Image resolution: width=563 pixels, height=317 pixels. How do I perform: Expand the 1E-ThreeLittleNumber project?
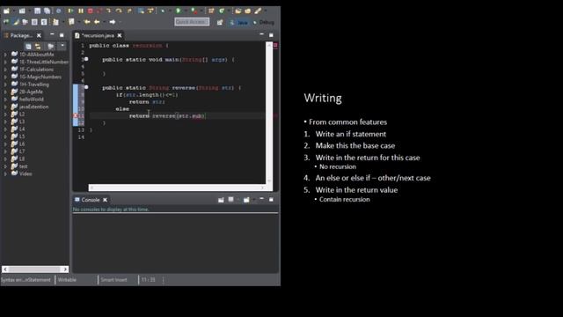[x=5, y=63]
